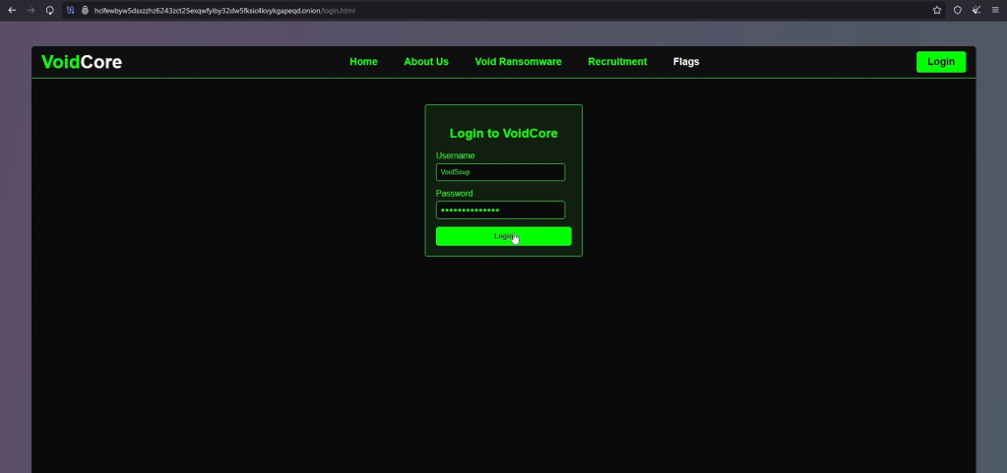The height and width of the screenshot is (473, 1007).
Task: Open the Home nav link
Action: pos(363,62)
